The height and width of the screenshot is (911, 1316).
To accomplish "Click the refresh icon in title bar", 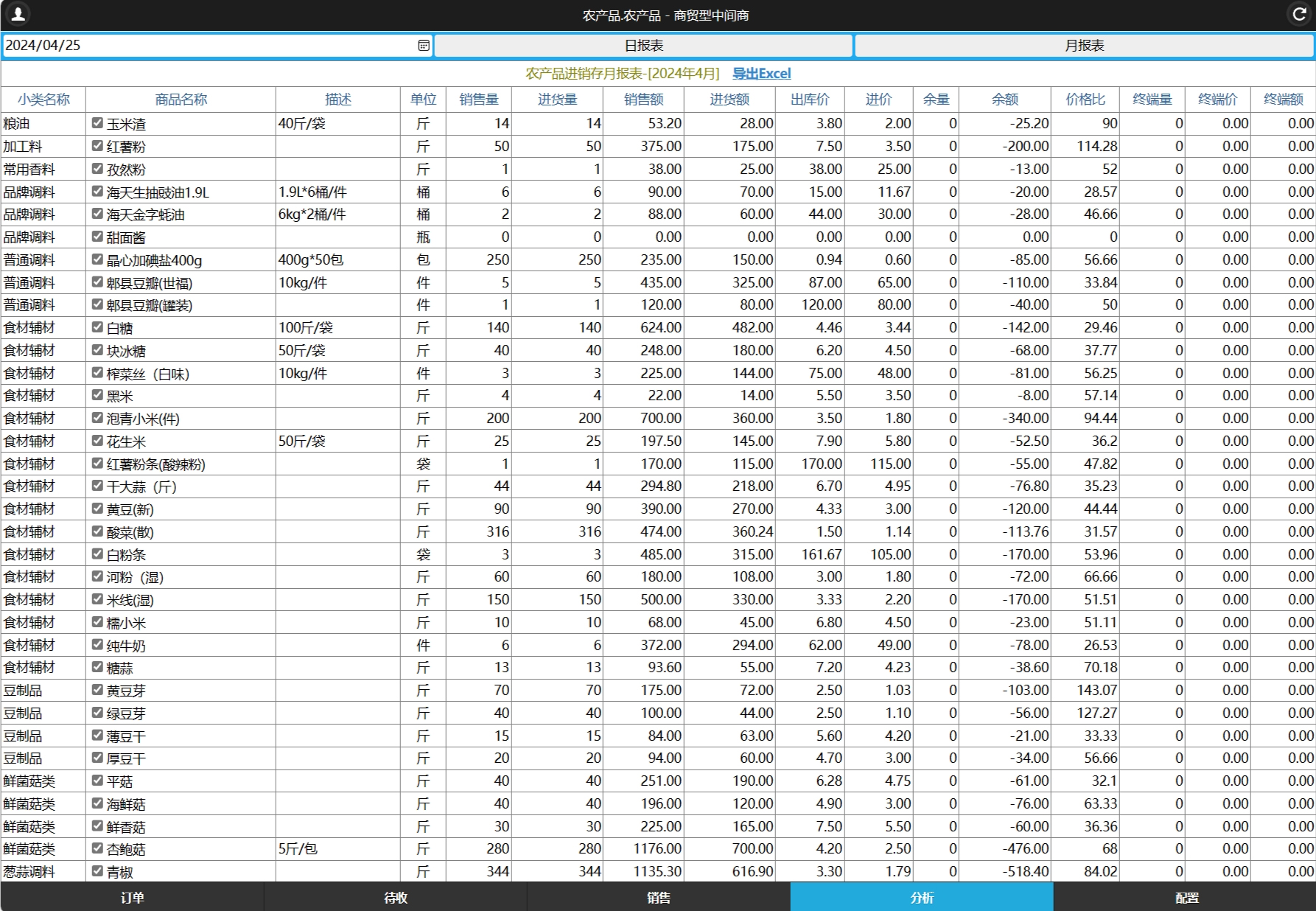I will point(1299,14).
